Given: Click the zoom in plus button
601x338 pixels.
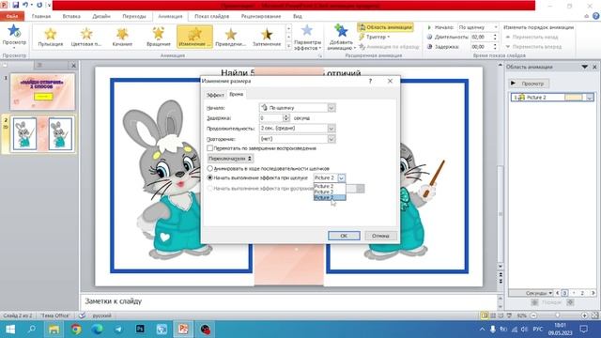Looking at the screenshot, I should tap(584, 315).
